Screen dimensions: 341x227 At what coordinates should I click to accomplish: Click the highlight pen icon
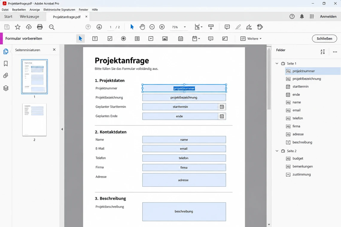[x=238, y=27]
